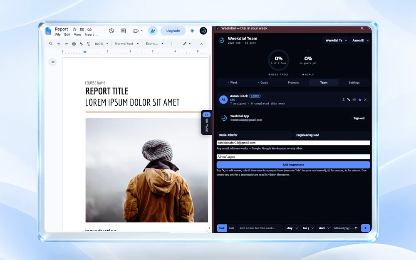The width and height of the screenshot is (416, 260).
Task: Open the WD TASK side tab
Action: pyautogui.click(x=206, y=123)
